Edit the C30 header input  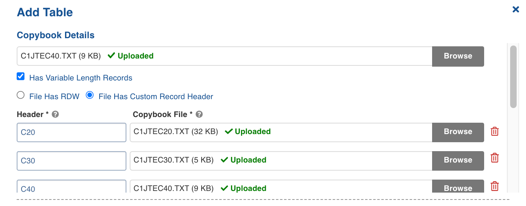(x=71, y=161)
